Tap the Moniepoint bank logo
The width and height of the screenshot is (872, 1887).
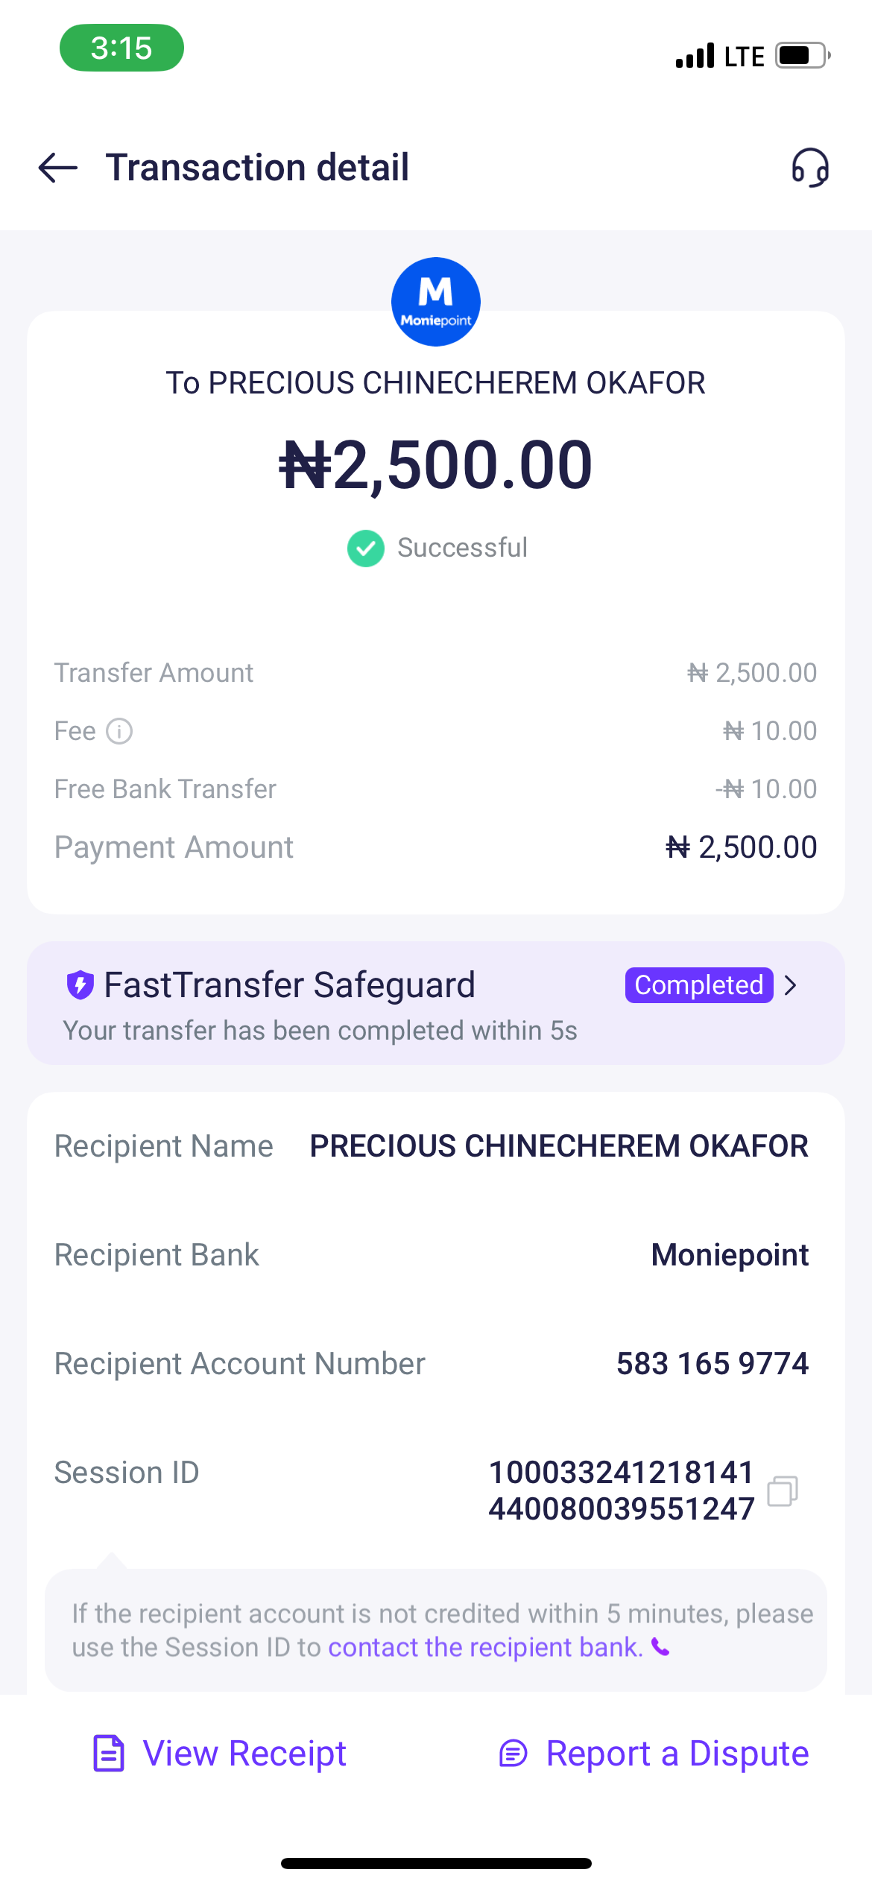coord(436,302)
